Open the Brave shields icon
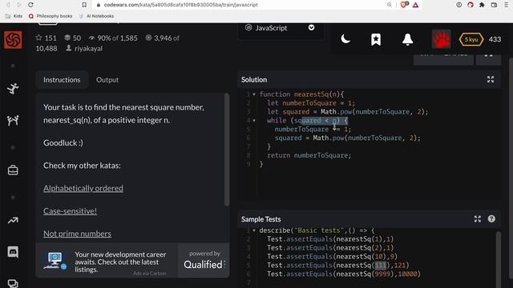The height and width of the screenshot is (288, 513). (x=404, y=5)
